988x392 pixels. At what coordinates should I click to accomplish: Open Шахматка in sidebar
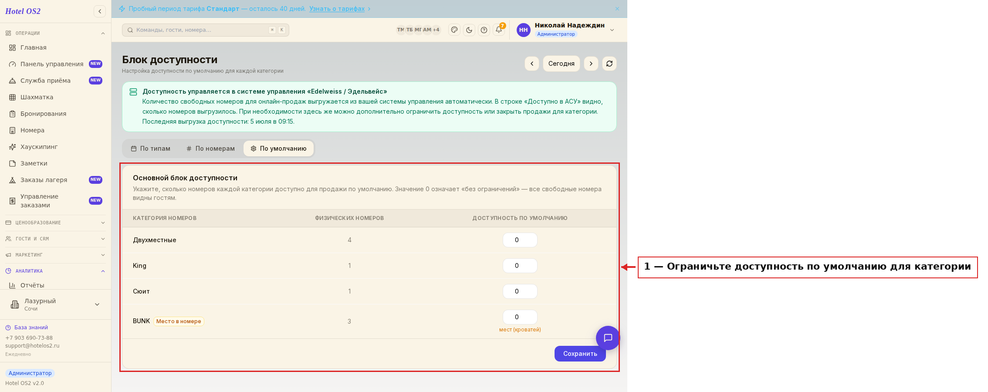pos(55,97)
